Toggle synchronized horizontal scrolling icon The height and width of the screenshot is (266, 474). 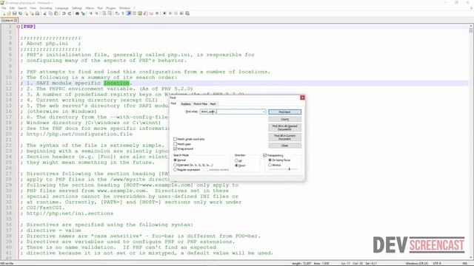110,13
